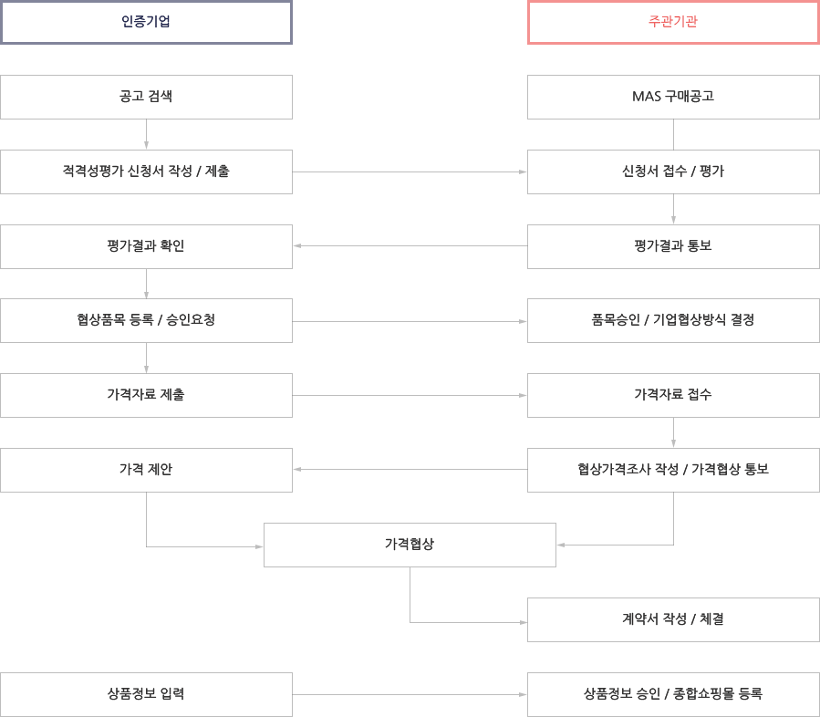Image resolution: width=820 pixels, height=717 pixels.
Task: Select the MAS 구매공고 box
Action: click(x=673, y=98)
